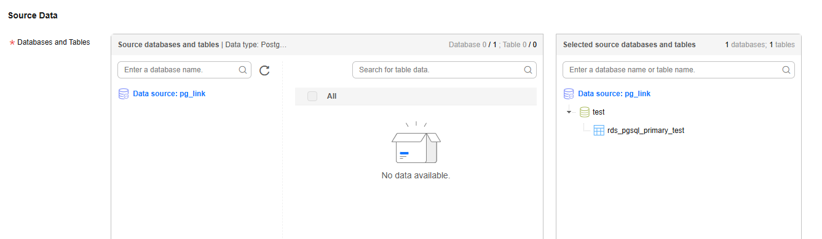Image resolution: width=822 pixels, height=239 pixels.
Task: Focus the Enter a database name field
Action: [184, 70]
